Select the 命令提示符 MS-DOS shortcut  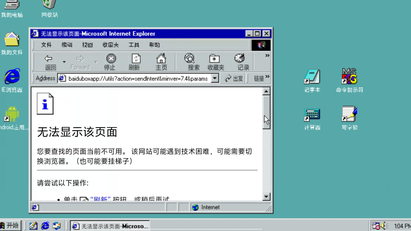pyautogui.click(x=349, y=81)
